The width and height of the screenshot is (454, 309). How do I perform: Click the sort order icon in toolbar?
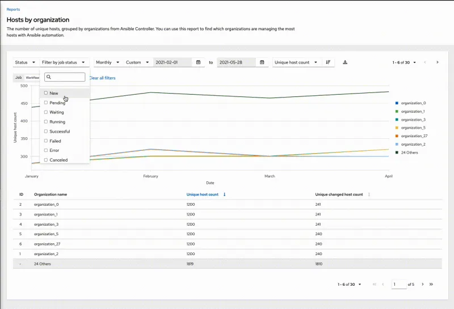328,62
